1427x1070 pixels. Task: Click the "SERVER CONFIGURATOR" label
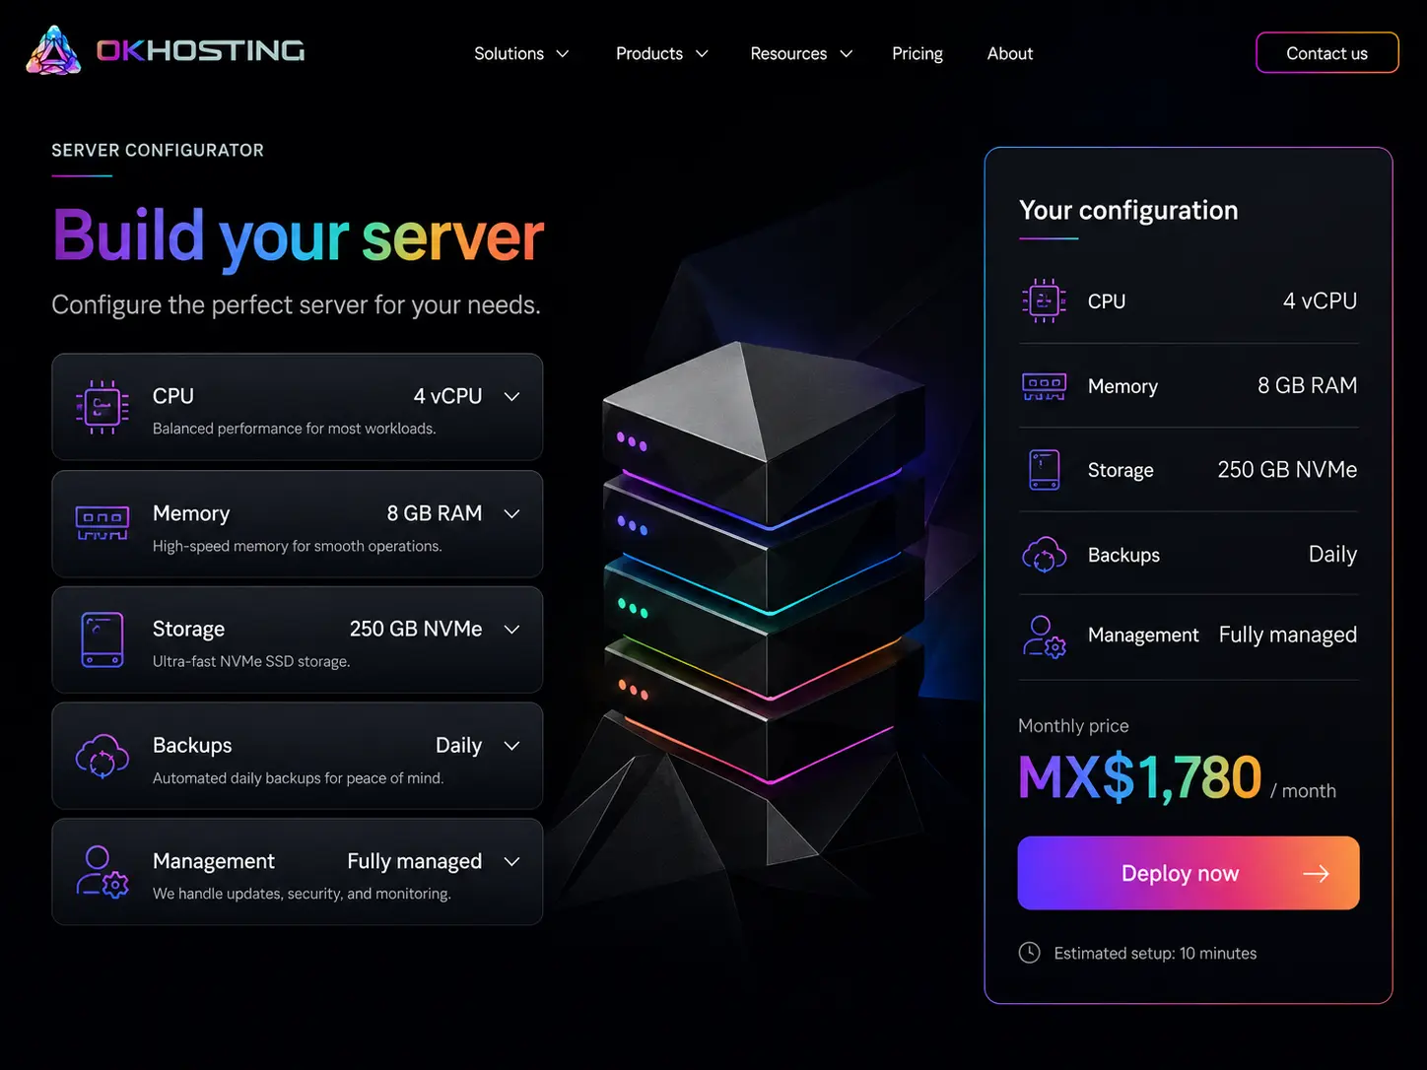(x=158, y=151)
